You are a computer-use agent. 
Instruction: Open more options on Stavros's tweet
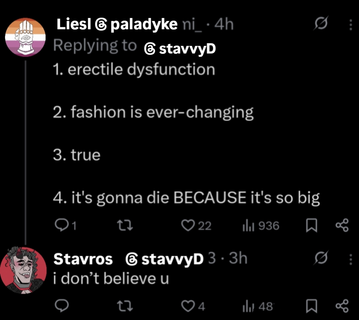(350, 259)
